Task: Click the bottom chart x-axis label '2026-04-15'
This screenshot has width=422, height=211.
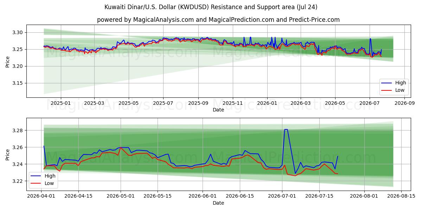Action: 78,196
